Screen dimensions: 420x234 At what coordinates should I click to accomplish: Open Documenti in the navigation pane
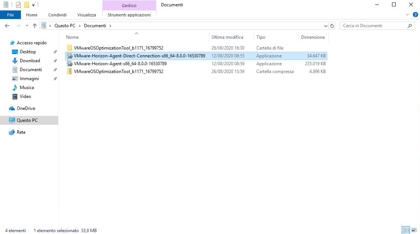(31, 70)
